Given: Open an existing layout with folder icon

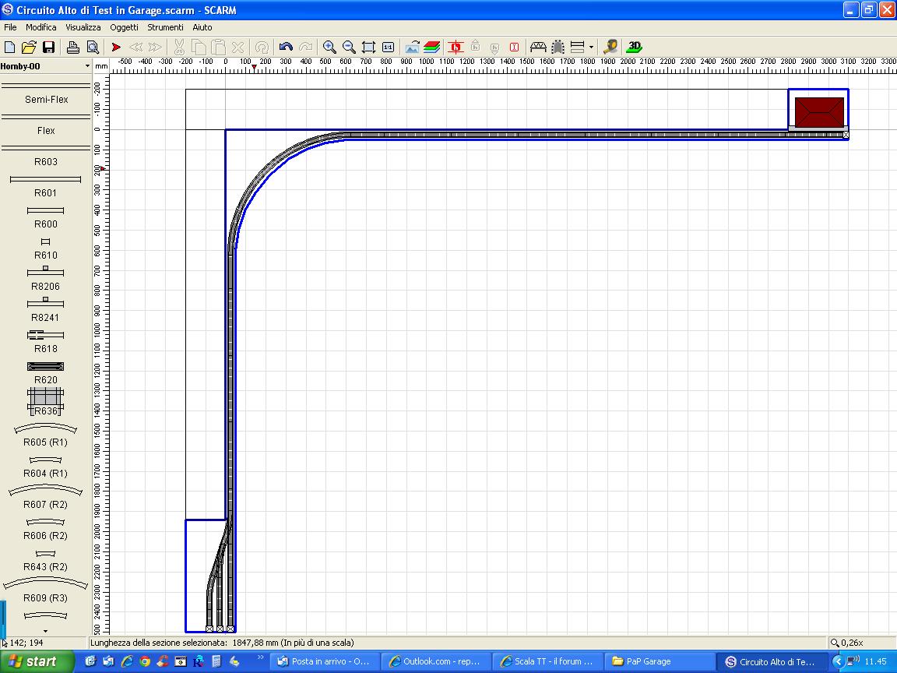Looking at the screenshot, I should [29, 47].
